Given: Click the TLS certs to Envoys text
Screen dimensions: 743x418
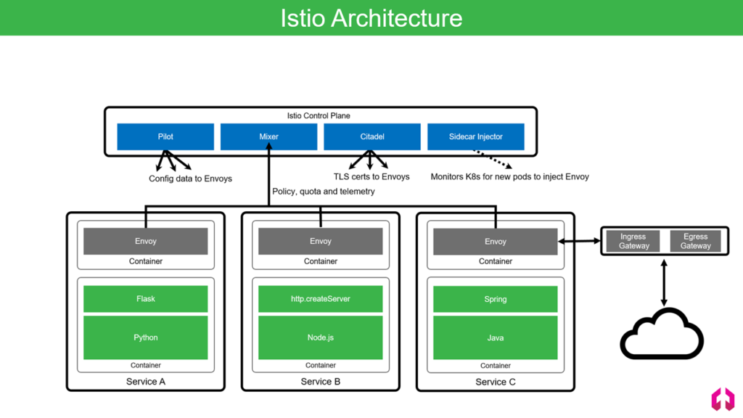Looking at the screenshot, I should click(371, 177).
